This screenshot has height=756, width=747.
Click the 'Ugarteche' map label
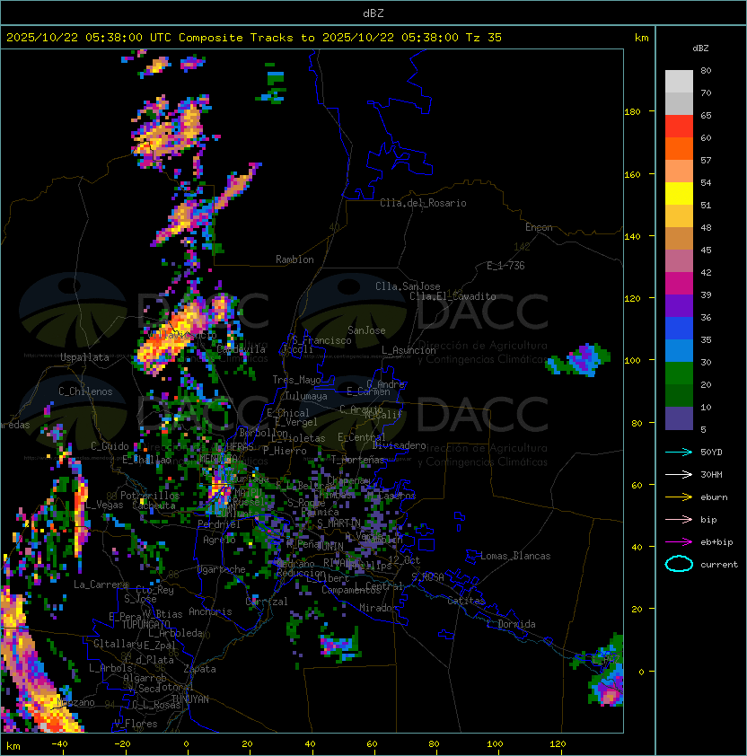tap(222, 569)
